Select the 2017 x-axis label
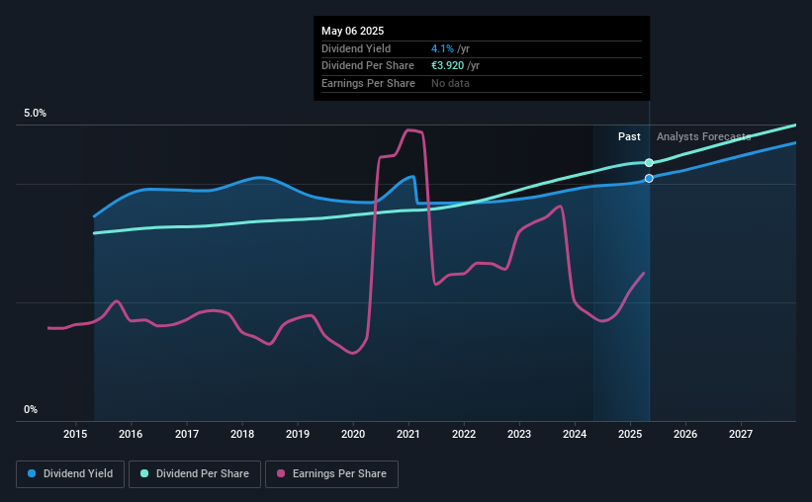Image resolution: width=812 pixels, height=502 pixels. pyautogui.click(x=186, y=434)
